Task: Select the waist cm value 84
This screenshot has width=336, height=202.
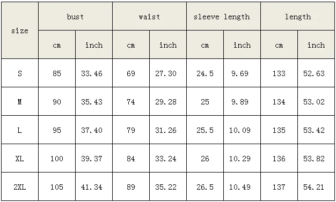Action: tap(131, 159)
